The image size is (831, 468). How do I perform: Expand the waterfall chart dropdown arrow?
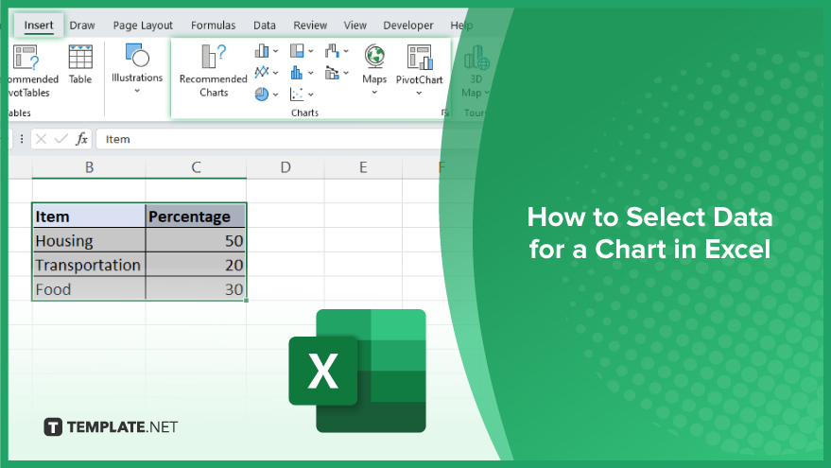[346, 51]
